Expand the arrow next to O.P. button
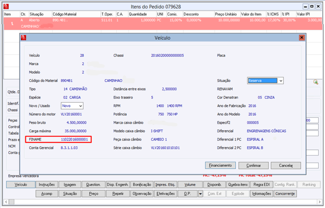Screen dimensions: 325x208 tap(200, 194)
